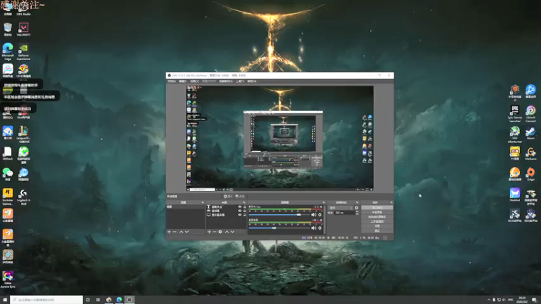Screen dimensions: 541x304
Task: Pop out the Scenes dock using its header icon
Action: (x=202, y=202)
